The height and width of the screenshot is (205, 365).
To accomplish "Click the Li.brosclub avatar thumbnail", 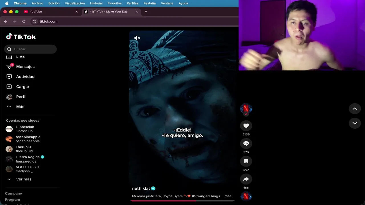I will 9,129.
